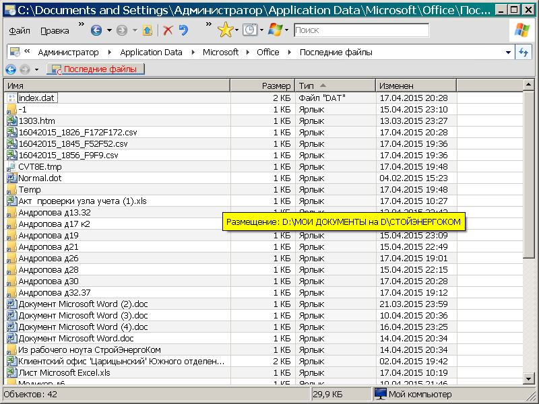Open the Правка menu
Image resolution: width=539 pixels, height=404 pixels.
click(x=55, y=31)
